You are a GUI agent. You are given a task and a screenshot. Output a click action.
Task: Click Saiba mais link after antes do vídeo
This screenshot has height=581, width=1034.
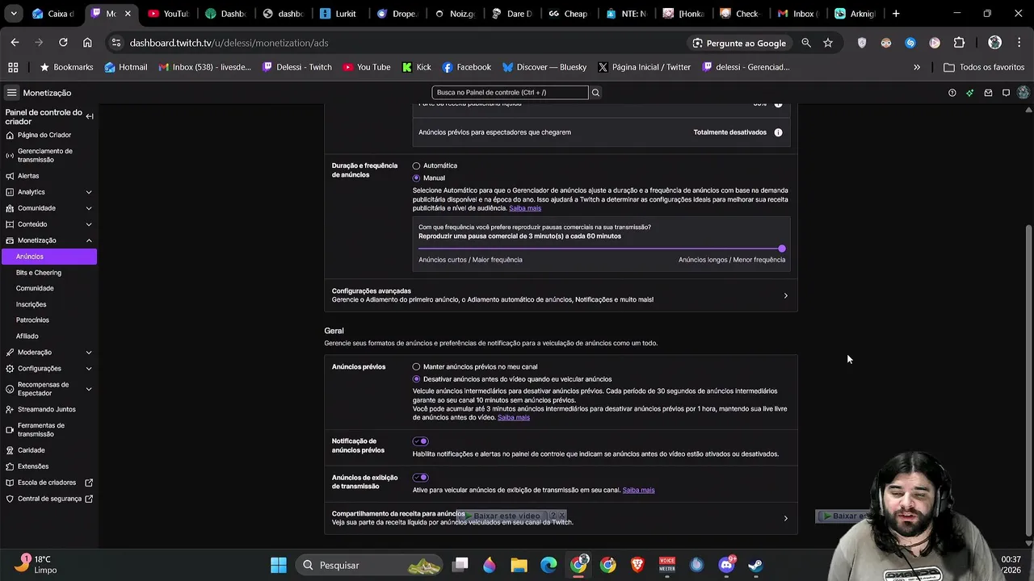(x=514, y=417)
